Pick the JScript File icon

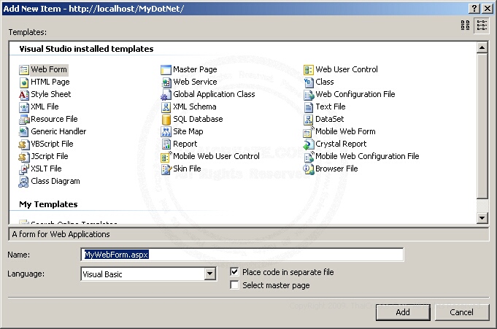(x=24, y=156)
